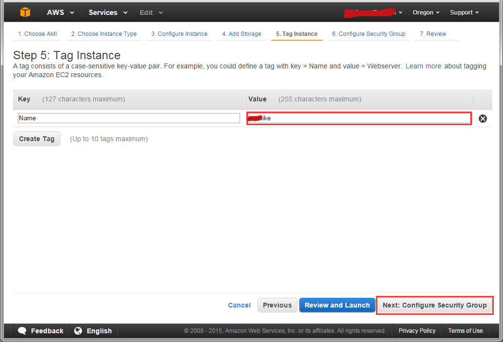Open the redacted account name dropdown
Screen dimensions: 503x342
coord(373,13)
